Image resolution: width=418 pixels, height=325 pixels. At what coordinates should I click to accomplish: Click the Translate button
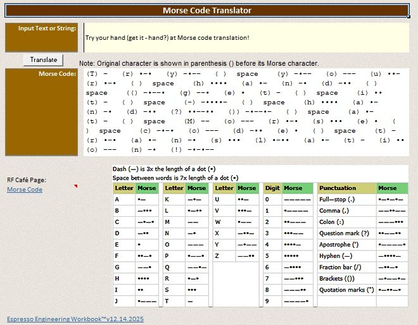pyautogui.click(x=44, y=59)
